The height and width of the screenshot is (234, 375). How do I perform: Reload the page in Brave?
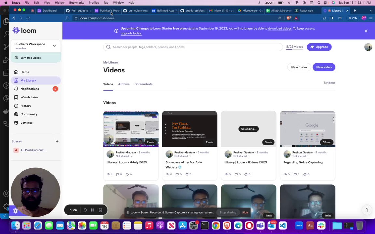(x=28, y=18)
